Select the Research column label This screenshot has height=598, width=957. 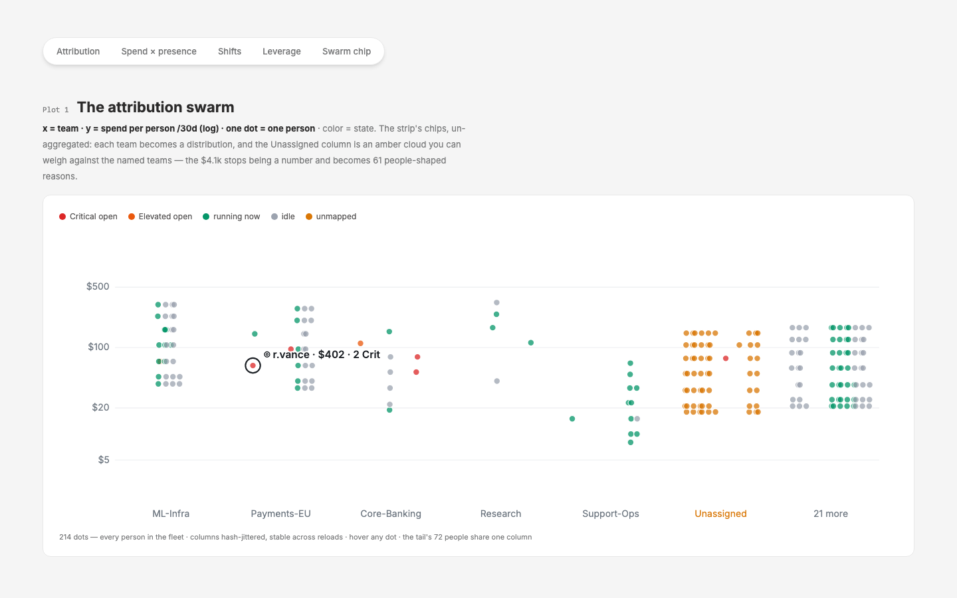[x=500, y=514]
